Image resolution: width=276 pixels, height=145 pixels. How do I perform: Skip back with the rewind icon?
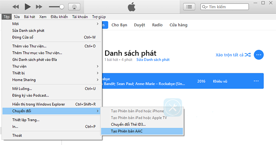[x=16, y=7]
